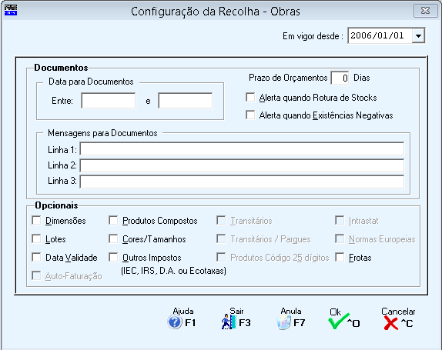442x350 pixels.
Task: Enable Alerta quando Rotura de Stocks
Action: [250, 98]
